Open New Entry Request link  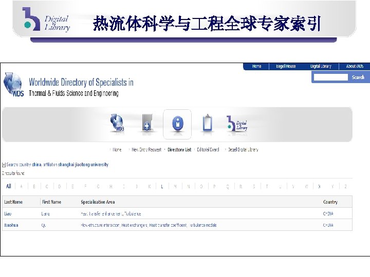[x=146, y=150]
